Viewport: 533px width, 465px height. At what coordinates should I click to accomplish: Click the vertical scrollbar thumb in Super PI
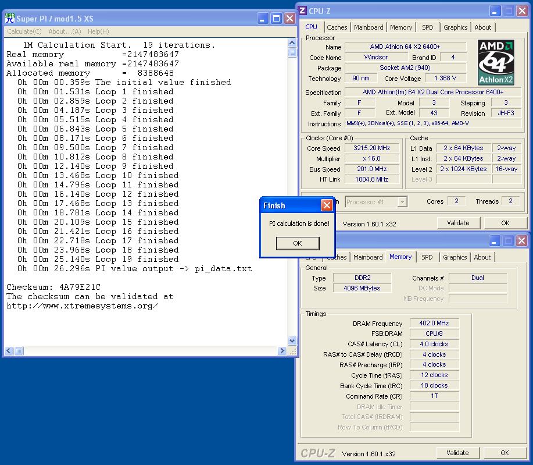[292, 52]
